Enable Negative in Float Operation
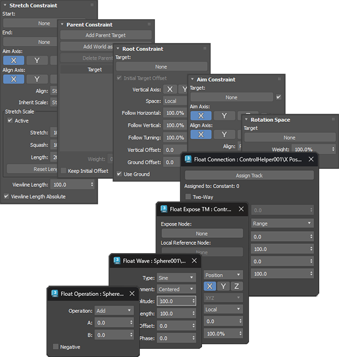339x357 pixels. pyautogui.click(x=56, y=347)
